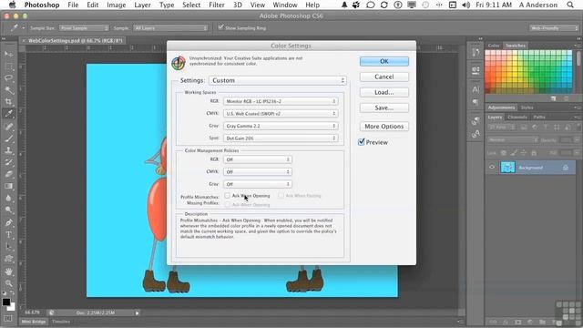Switch to the Color panel tab
Screen dimensions: 583x328
coord(494,46)
